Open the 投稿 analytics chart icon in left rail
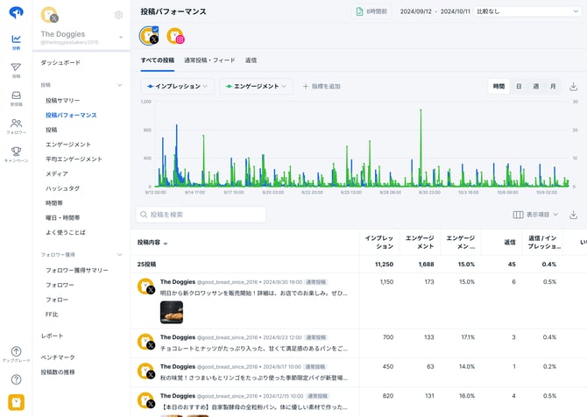Viewport: 587px width, 417px height. (16, 39)
